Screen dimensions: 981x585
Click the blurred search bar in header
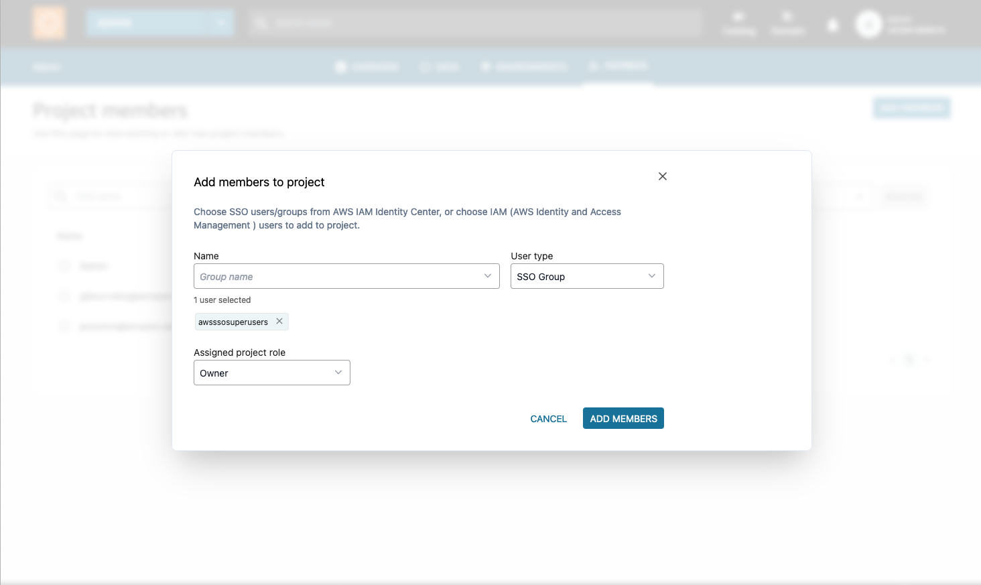pos(476,23)
